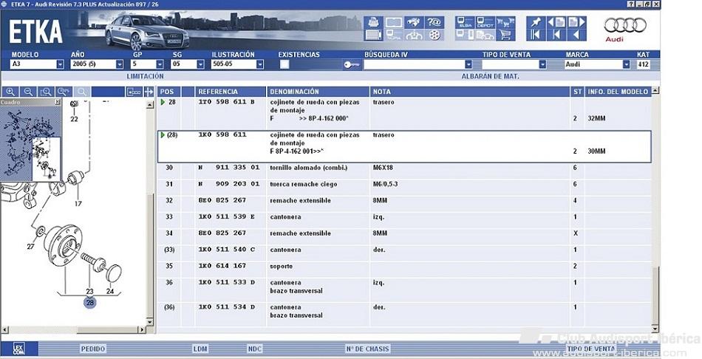Open the single shopping cart icon
The height and width of the screenshot is (359, 702).
click(x=505, y=35)
